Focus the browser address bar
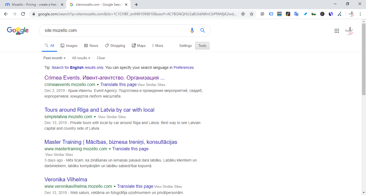 pyautogui.click(x=137, y=14)
